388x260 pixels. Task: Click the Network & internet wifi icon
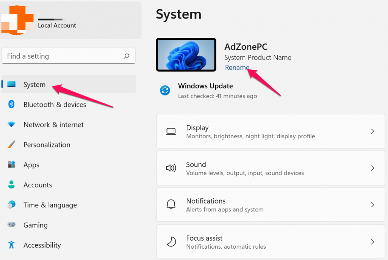tap(11, 124)
